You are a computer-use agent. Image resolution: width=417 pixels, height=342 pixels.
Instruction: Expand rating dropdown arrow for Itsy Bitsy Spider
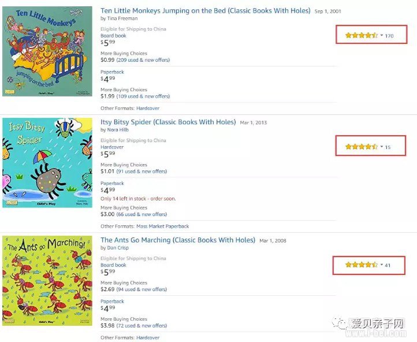coord(382,147)
